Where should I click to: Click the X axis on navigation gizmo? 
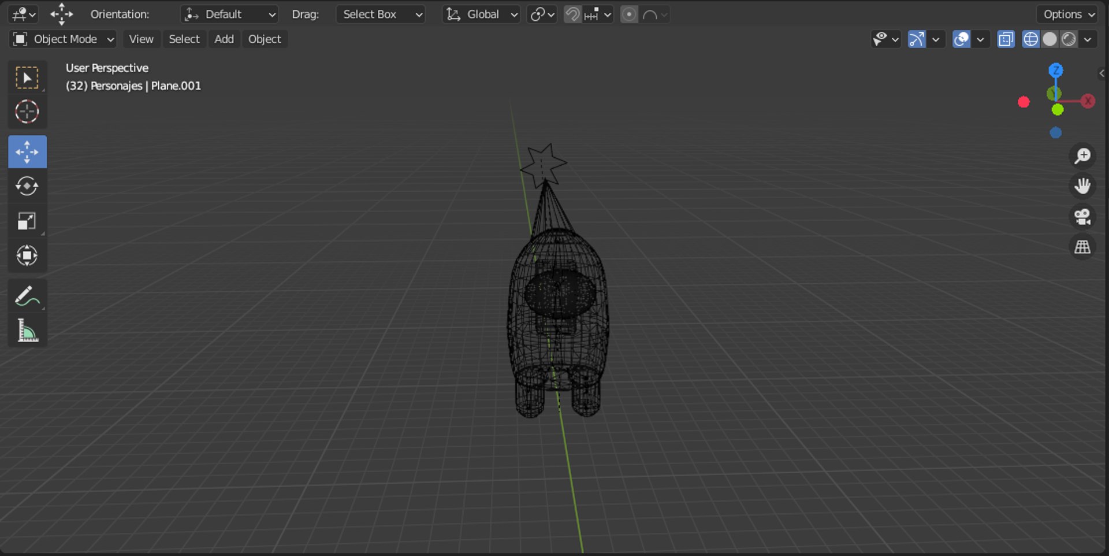(1088, 101)
